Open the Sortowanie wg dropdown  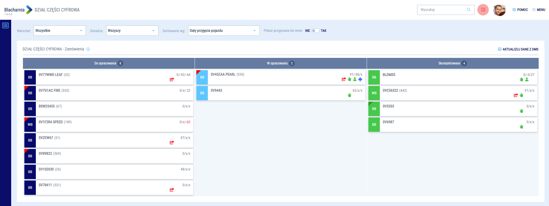[224, 31]
